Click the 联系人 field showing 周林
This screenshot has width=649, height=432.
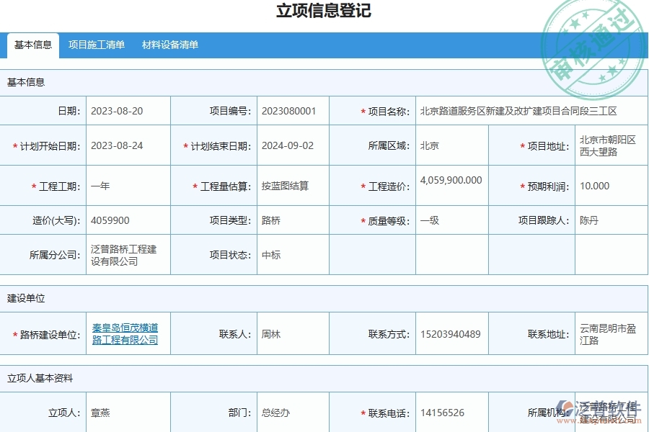pyautogui.click(x=291, y=333)
